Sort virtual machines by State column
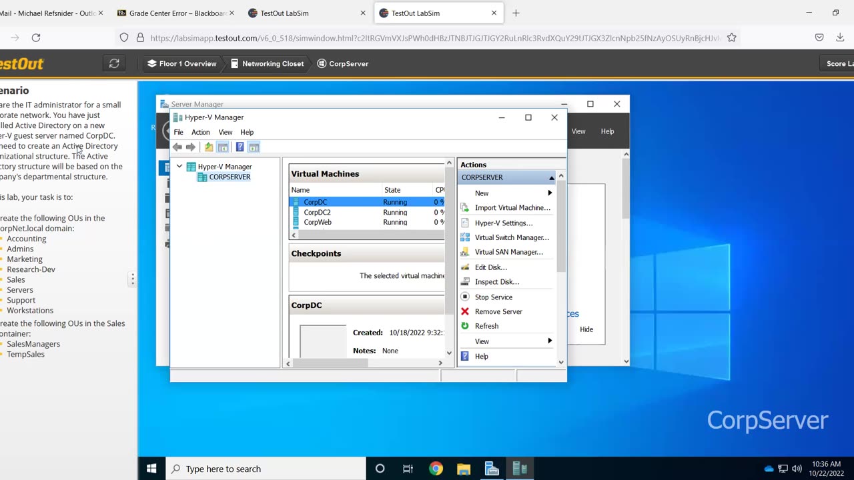Viewport: 854px width, 480px height. (x=407, y=190)
